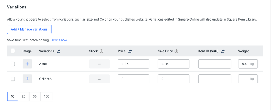Open the Sale Price info icon
271x110 pixels.
pyautogui.click(x=176, y=51)
